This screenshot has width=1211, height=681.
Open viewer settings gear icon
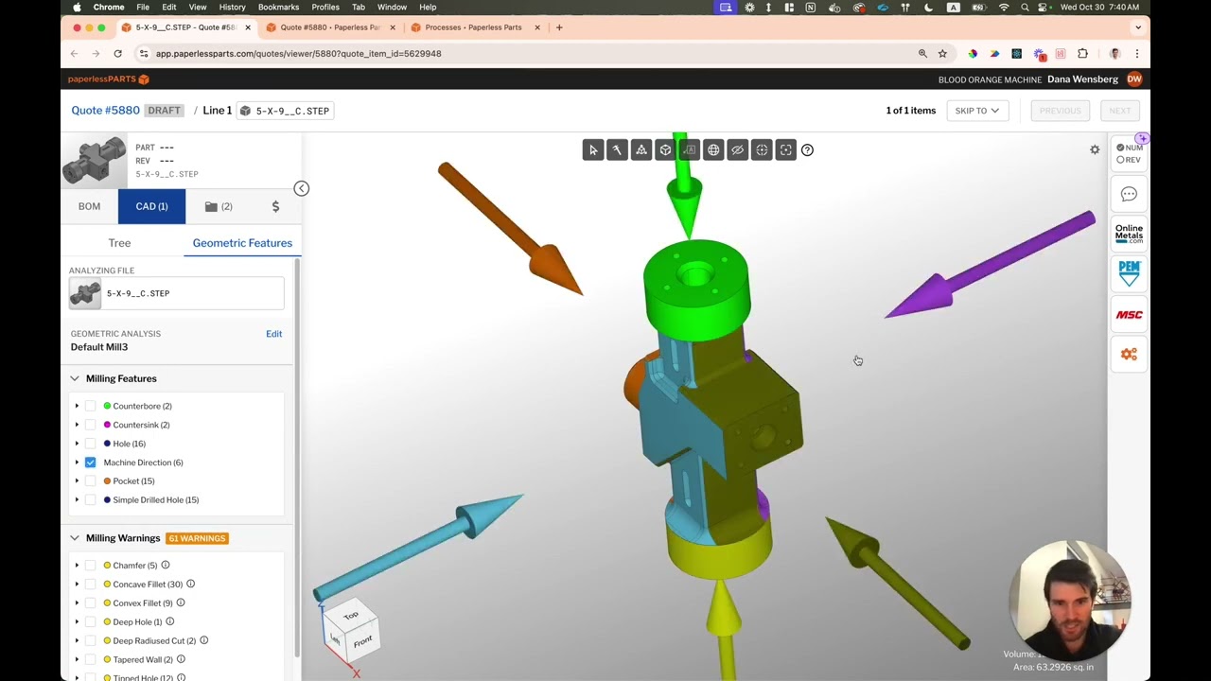tap(1095, 149)
